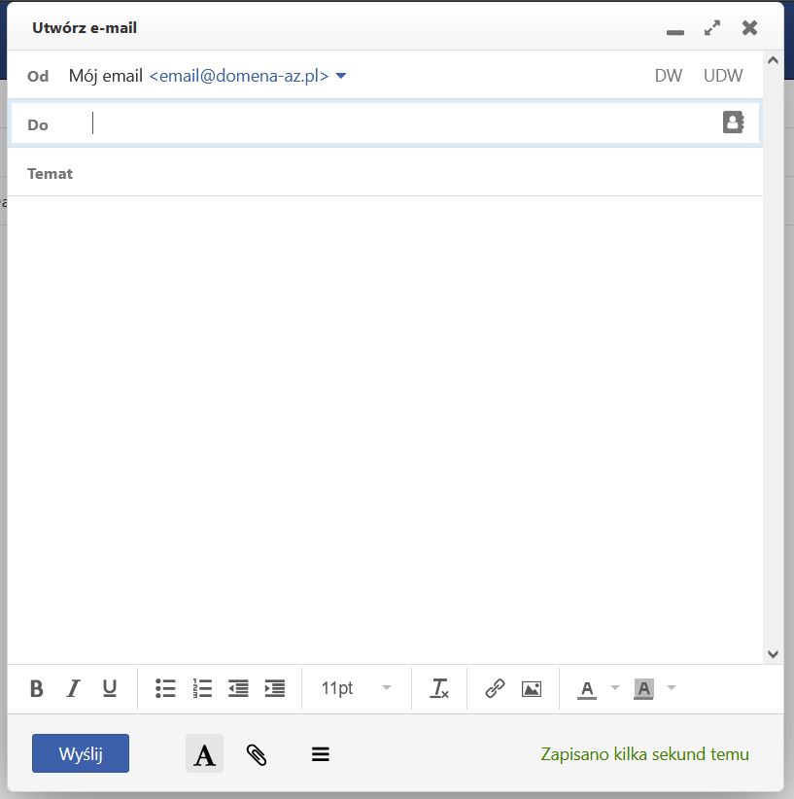Open the highlight color dropdown arrow
The height and width of the screenshot is (799, 794).
coord(672,688)
